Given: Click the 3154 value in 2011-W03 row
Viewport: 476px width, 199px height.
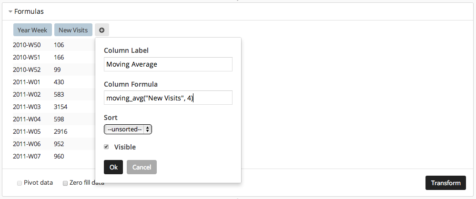Looking at the screenshot, I should tap(61, 107).
